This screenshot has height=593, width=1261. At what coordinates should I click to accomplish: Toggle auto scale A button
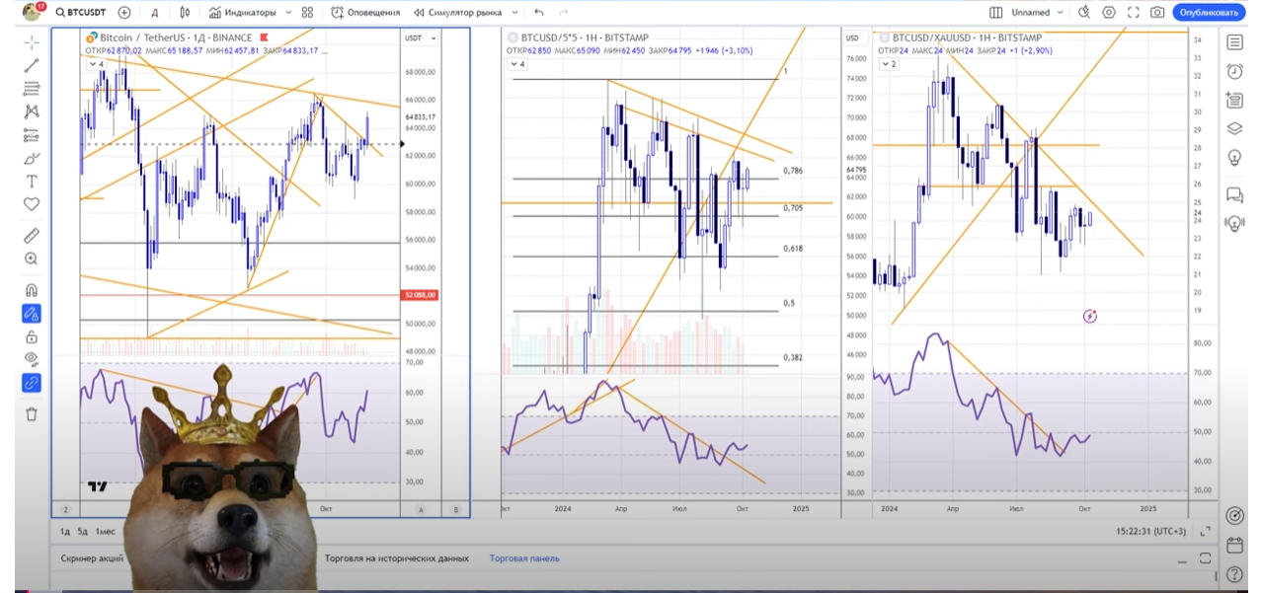421,510
